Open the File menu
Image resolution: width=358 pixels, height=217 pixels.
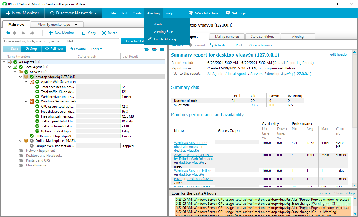click(x=113, y=13)
